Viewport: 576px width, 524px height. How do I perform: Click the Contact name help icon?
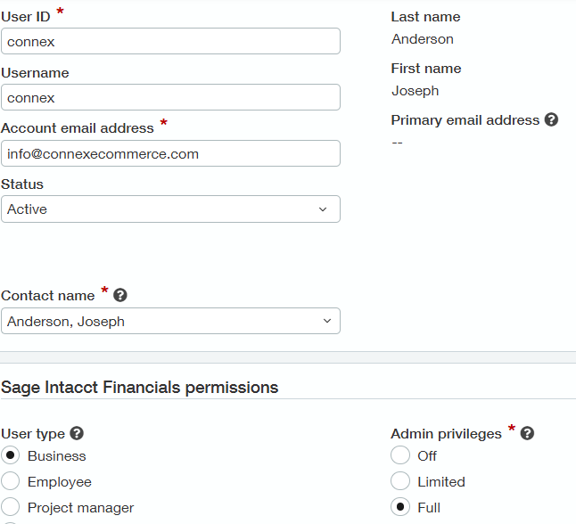click(120, 295)
